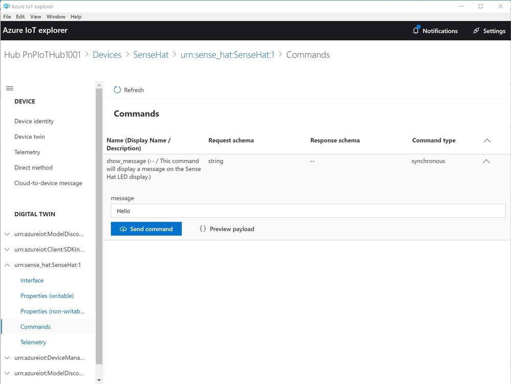
Task: Expand the last urn:azureiot:ModelDisco interface
Action: (7, 373)
